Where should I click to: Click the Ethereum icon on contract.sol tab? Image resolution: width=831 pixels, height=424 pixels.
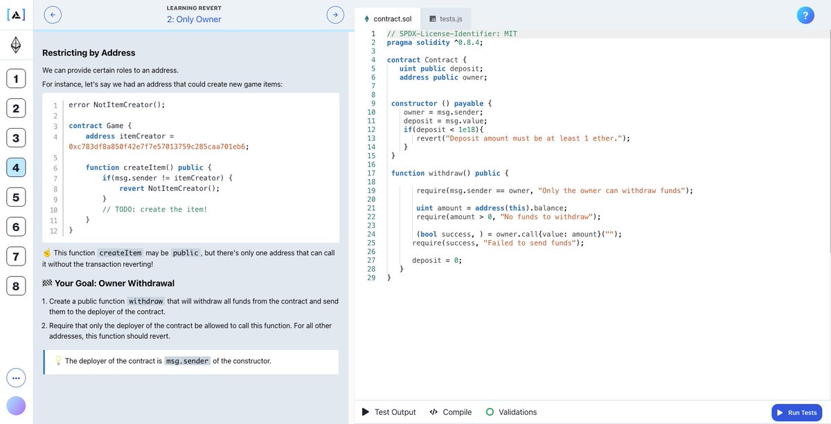pyautogui.click(x=367, y=19)
